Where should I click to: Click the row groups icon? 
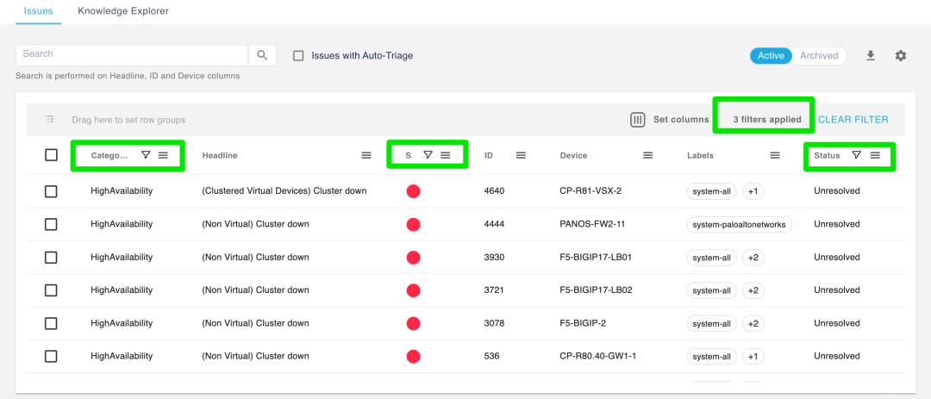point(50,120)
